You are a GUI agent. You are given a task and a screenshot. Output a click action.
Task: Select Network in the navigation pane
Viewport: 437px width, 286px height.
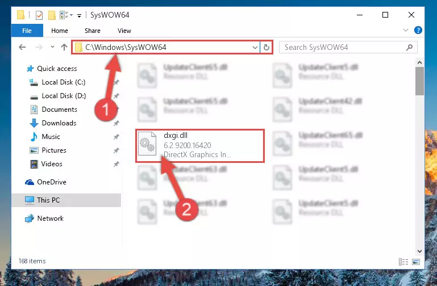[x=50, y=218]
